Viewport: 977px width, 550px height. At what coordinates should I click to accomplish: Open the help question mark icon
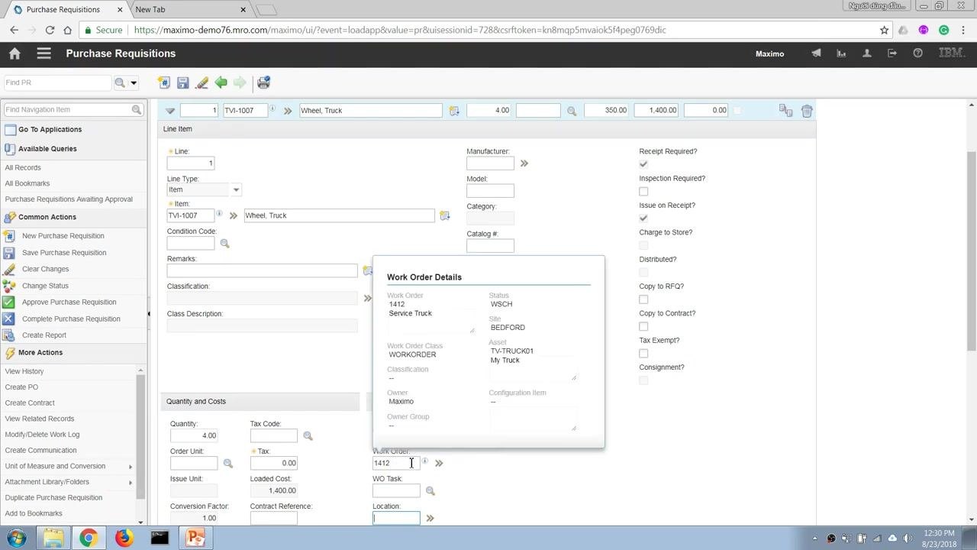(x=917, y=53)
